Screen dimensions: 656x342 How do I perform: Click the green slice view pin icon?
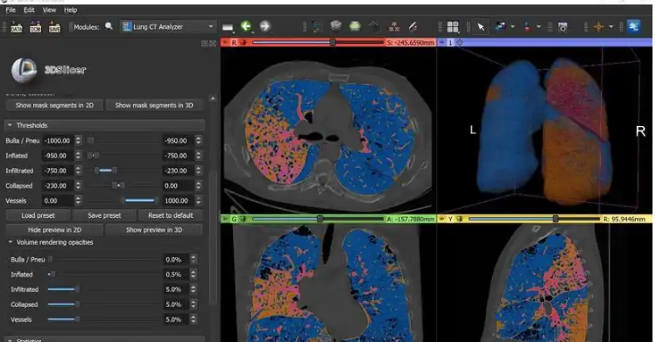pyautogui.click(x=225, y=219)
